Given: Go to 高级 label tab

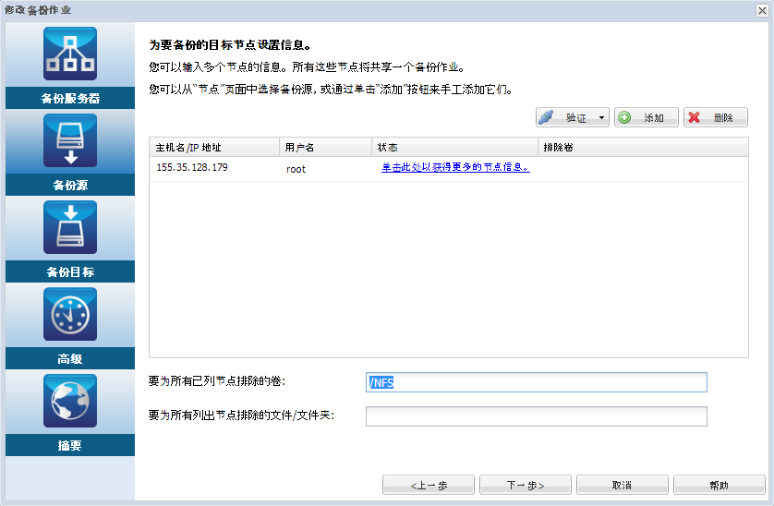Looking at the screenshot, I should tap(70, 359).
